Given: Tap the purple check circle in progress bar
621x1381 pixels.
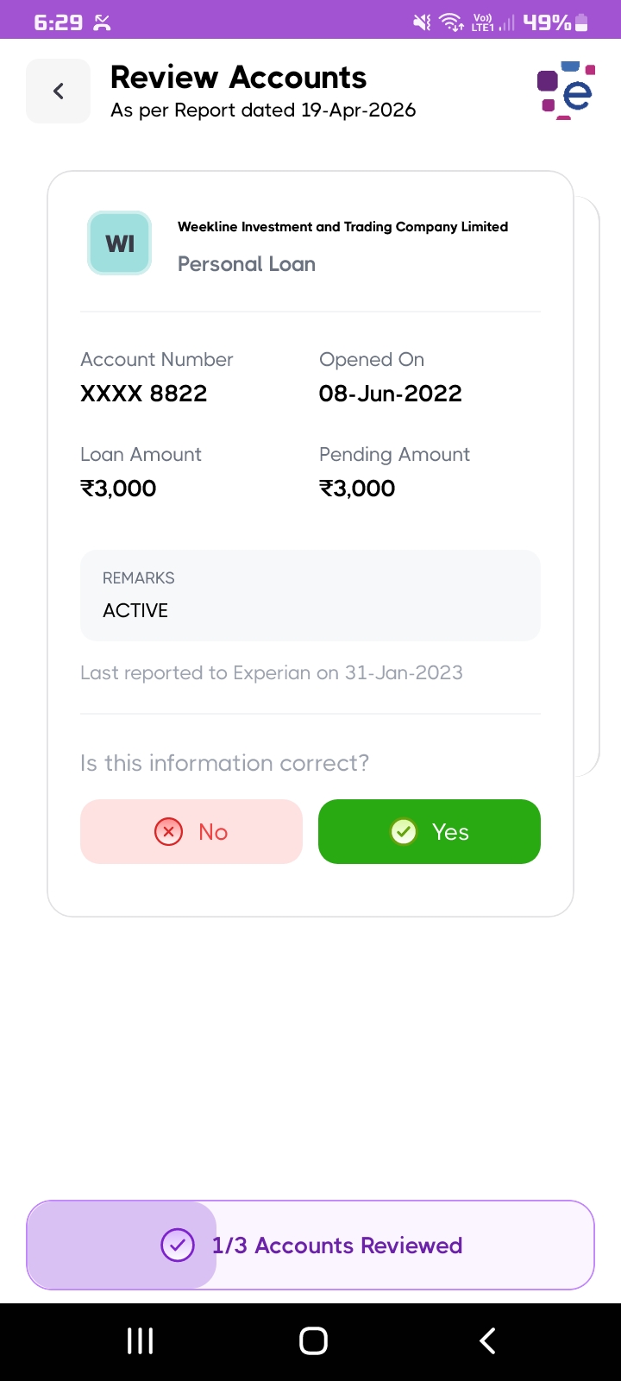Looking at the screenshot, I should (178, 1245).
